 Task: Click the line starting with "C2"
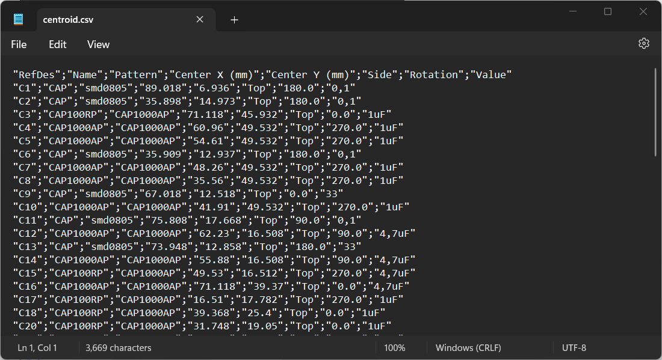coord(187,101)
